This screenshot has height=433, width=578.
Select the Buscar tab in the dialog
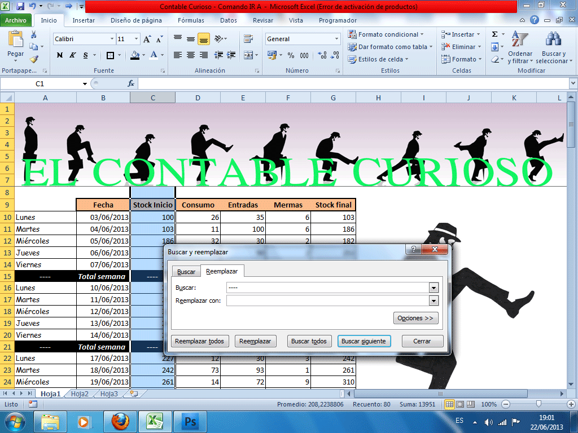(186, 272)
